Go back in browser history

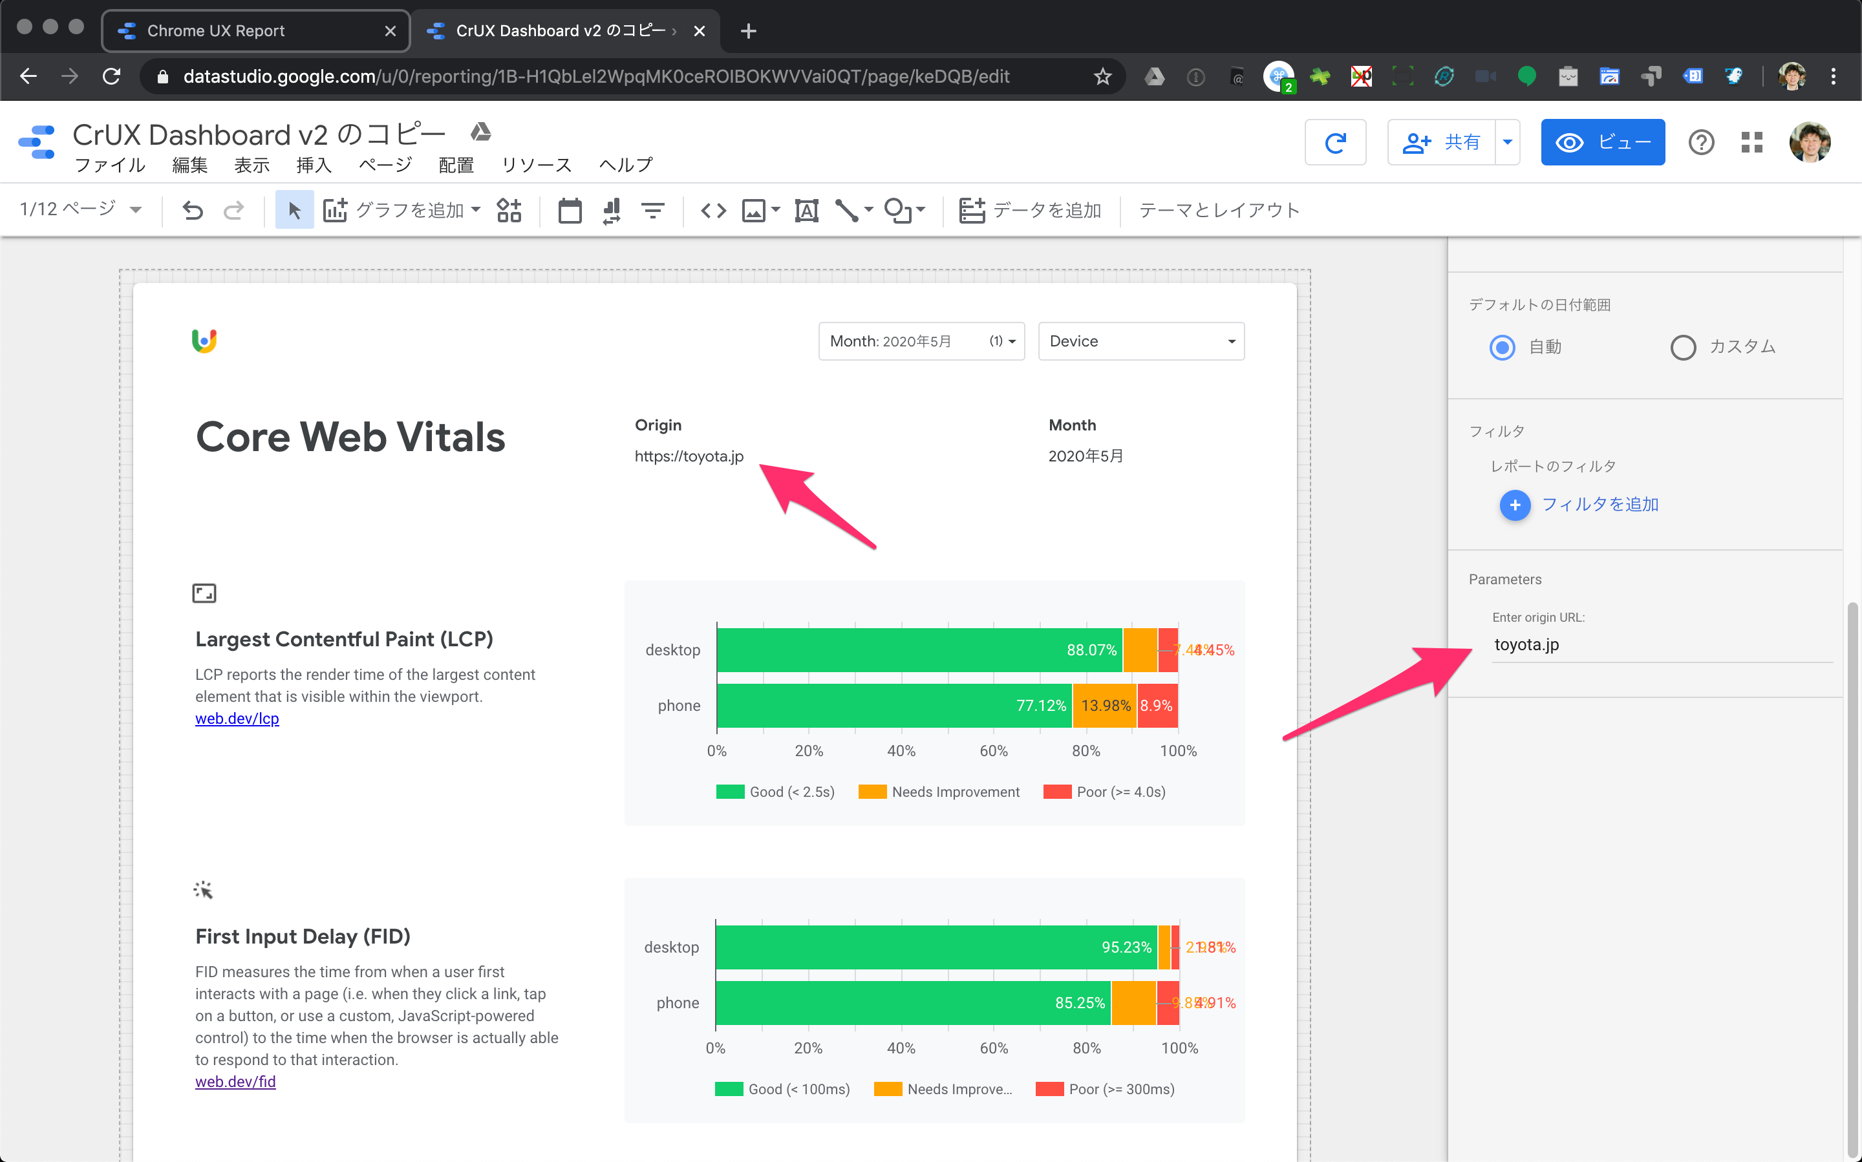pyautogui.click(x=28, y=76)
